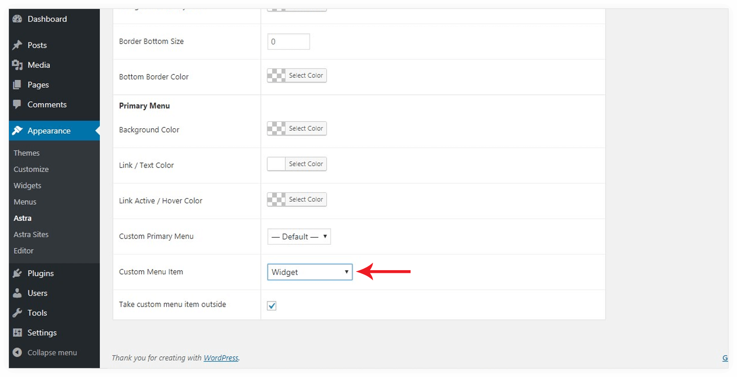Viewport: 737px width, 377px height.
Task: Click the Background Color transparent swatch
Action: (x=277, y=129)
